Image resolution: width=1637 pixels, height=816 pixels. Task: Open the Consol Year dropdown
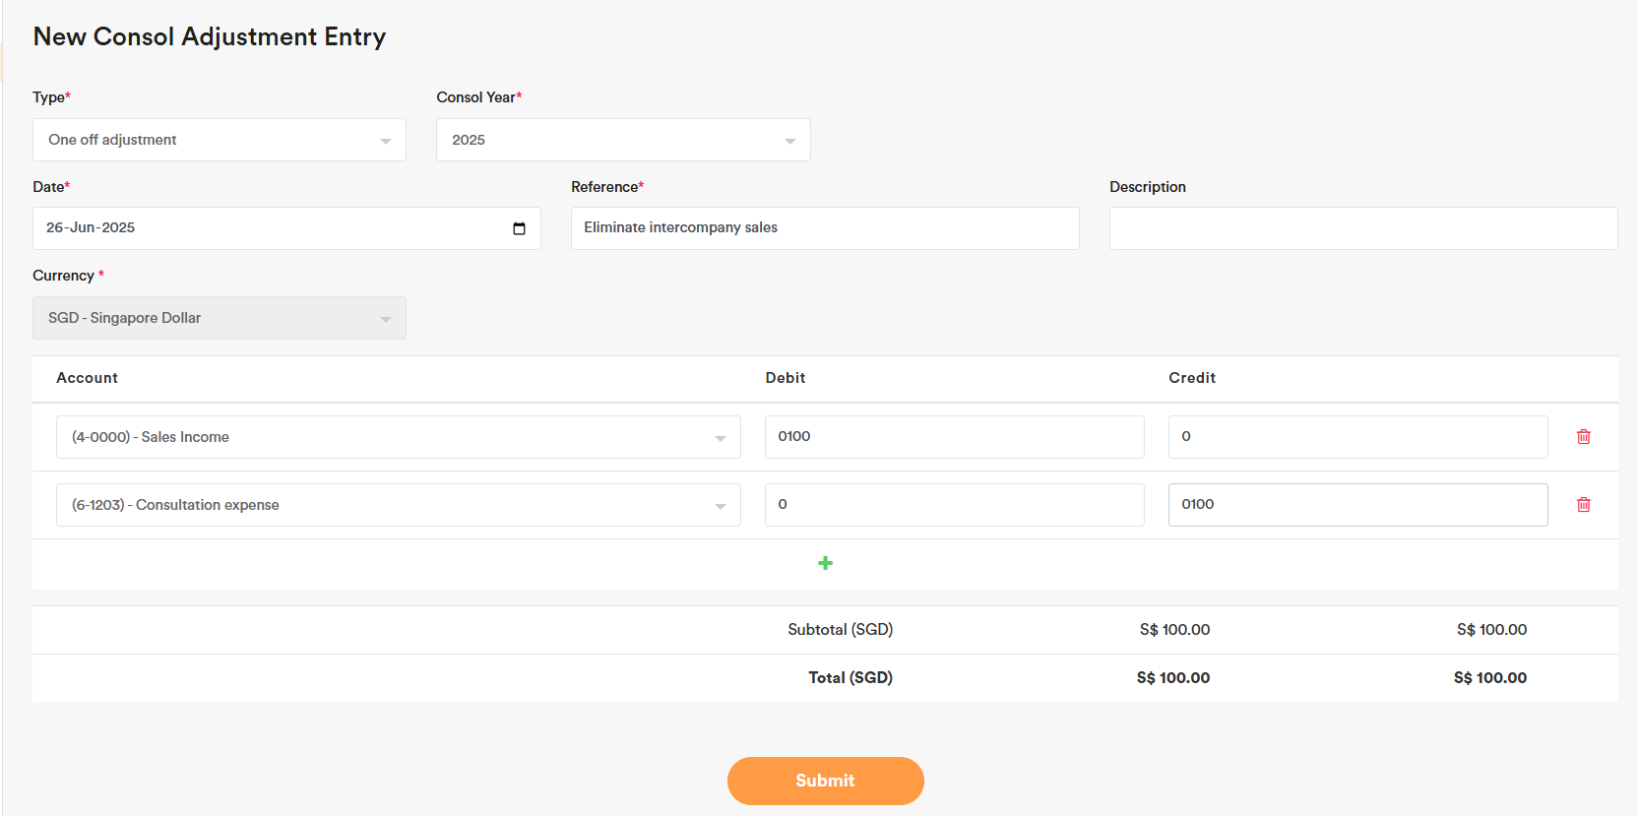click(623, 140)
